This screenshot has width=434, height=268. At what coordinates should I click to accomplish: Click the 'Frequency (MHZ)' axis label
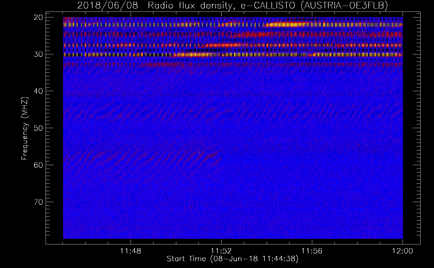25,129
